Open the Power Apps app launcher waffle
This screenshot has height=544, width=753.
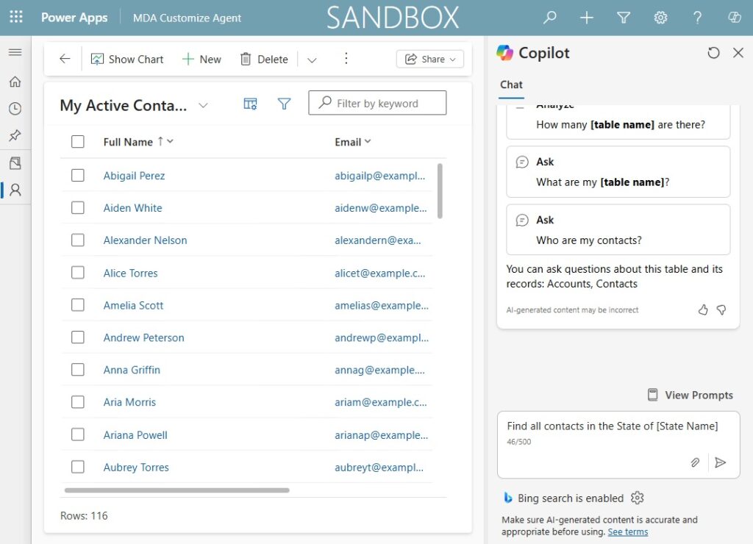click(15, 18)
